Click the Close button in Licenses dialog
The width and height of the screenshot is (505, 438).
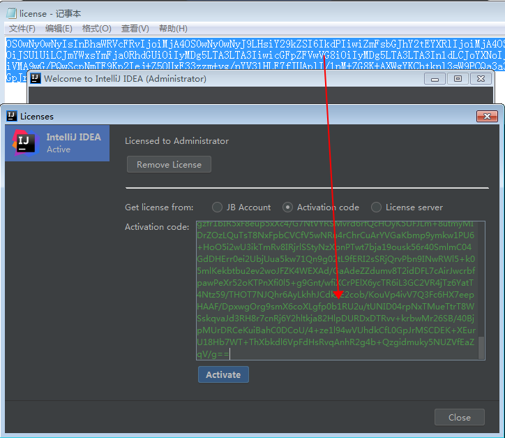(459, 417)
